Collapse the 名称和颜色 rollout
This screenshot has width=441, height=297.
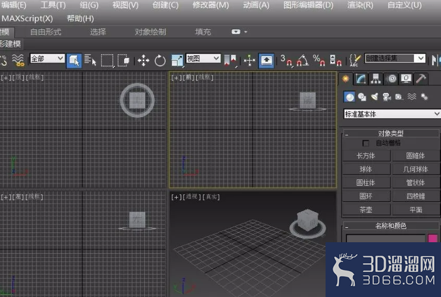pyautogui.click(x=391, y=225)
